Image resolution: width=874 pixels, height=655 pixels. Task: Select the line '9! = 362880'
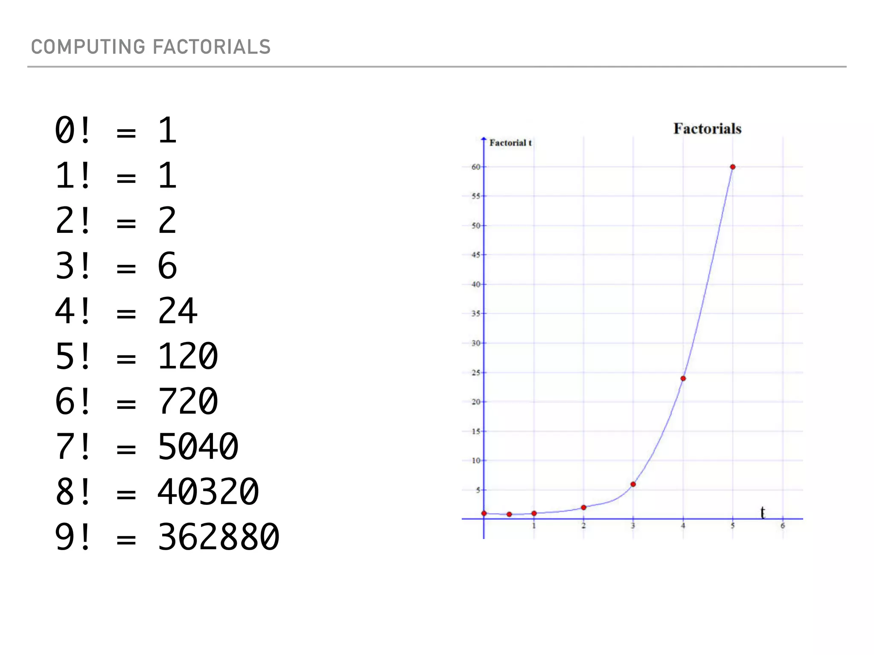point(167,537)
